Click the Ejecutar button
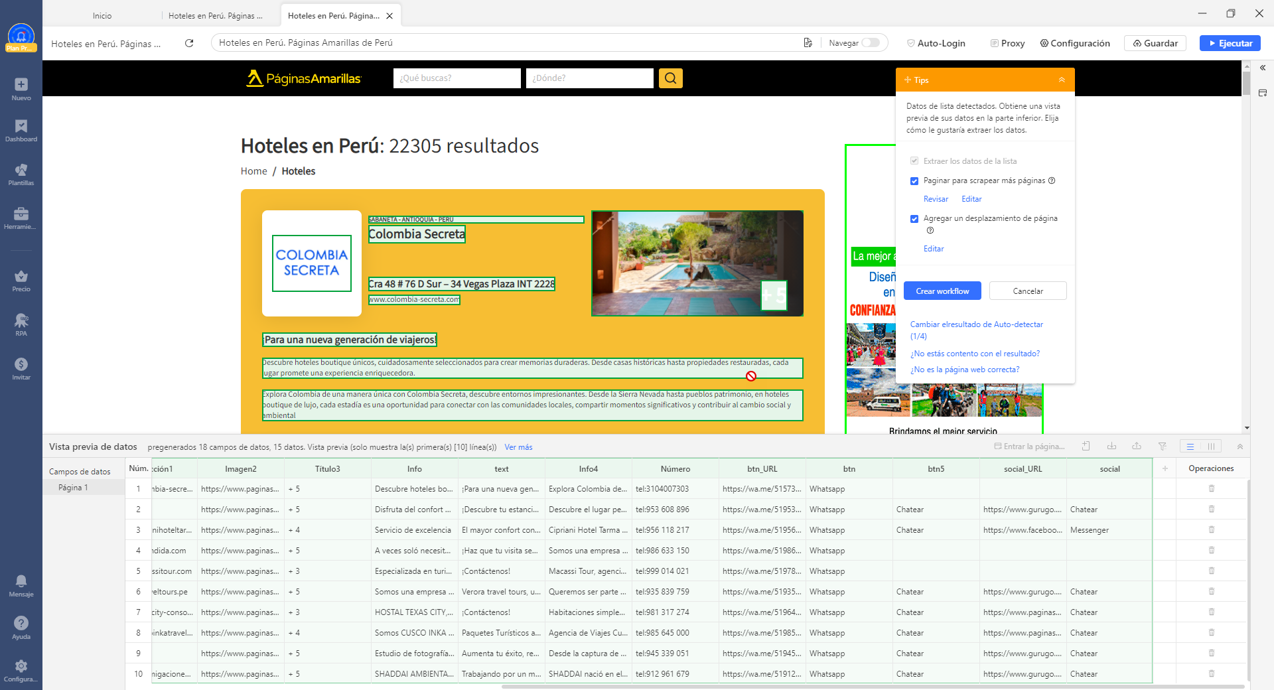1274x690 pixels. point(1230,43)
